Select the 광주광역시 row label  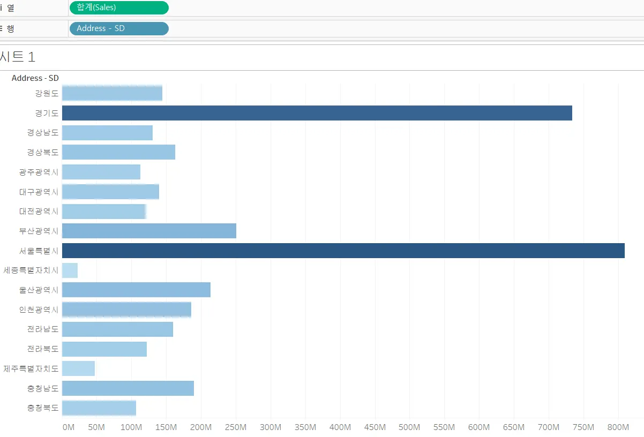[x=39, y=172]
